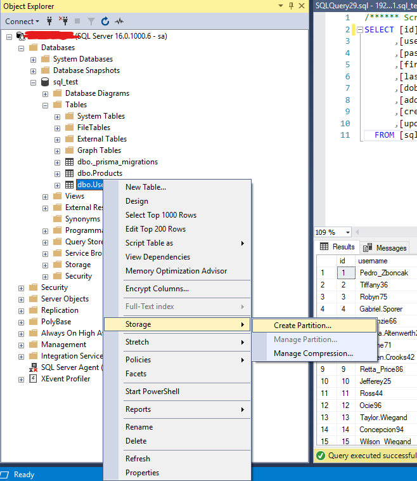Click the Disconnect plug icon with red X
Screen dimensions: 417x481
63,21
